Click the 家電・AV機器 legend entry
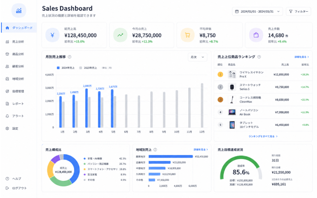 (105, 158)
